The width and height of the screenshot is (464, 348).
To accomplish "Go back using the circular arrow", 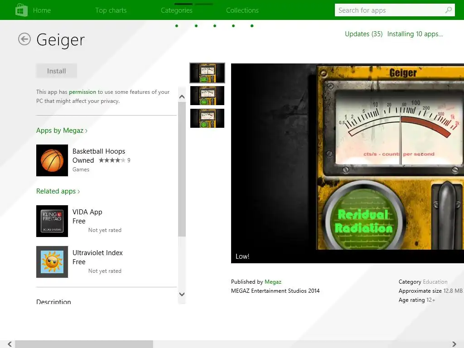I will [24, 39].
